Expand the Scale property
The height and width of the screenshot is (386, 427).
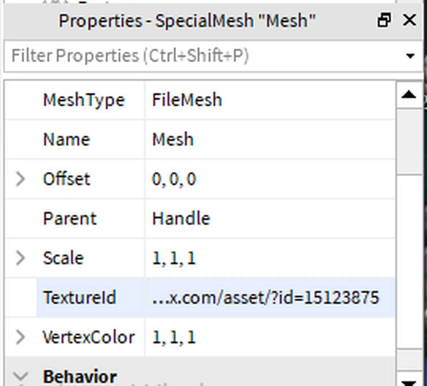tap(20, 258)
